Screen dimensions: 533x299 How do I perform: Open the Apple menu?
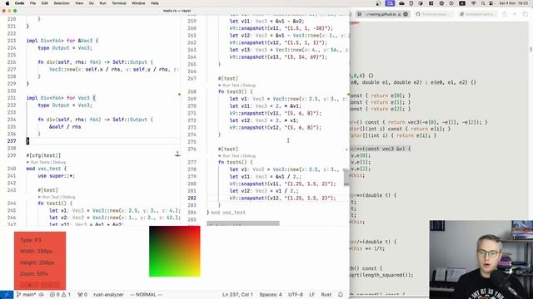(x=7, y=3)
